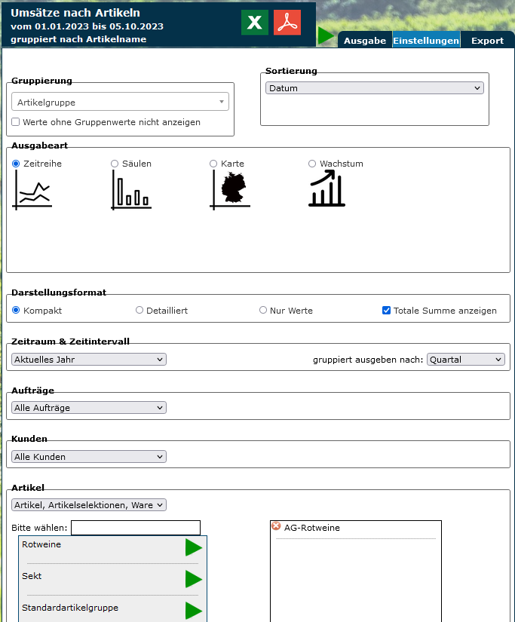The width and height of the screenshot is (515, 622).
Task: Click the Wachstum growth chart icon
Action: 326,188
